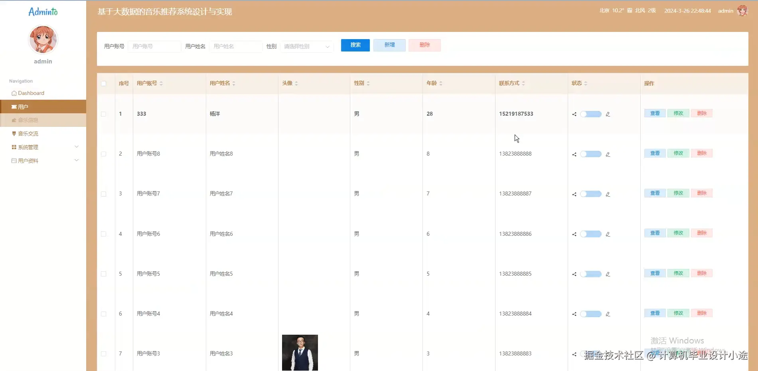The width and height of the screenshot is (758, 371).
Task: Click the sort arrows beside 头像 header
Action: click(296, 83)
